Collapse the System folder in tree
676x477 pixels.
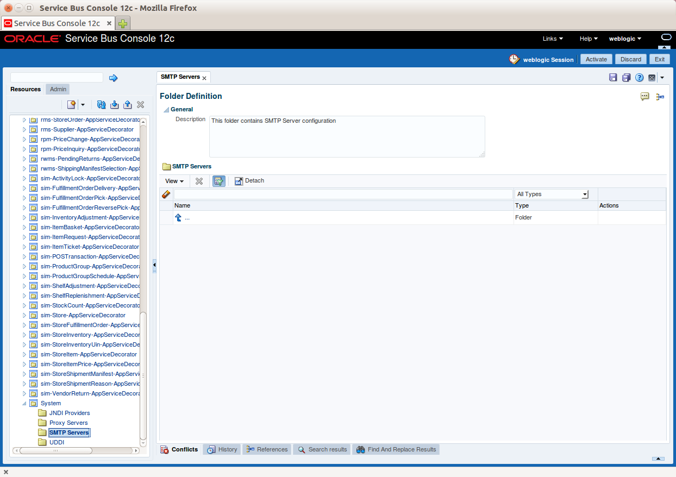(24, 404)
